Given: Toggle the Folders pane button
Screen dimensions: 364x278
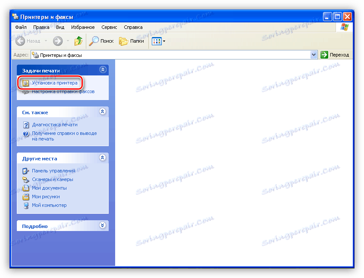Looking at the screenshot, I should 132,41.
